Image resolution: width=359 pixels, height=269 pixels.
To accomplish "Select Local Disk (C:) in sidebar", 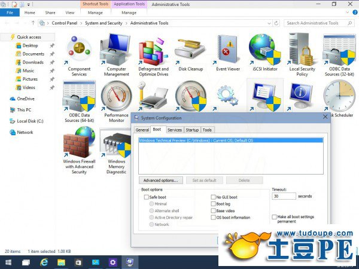I will [x=30, y=121].
